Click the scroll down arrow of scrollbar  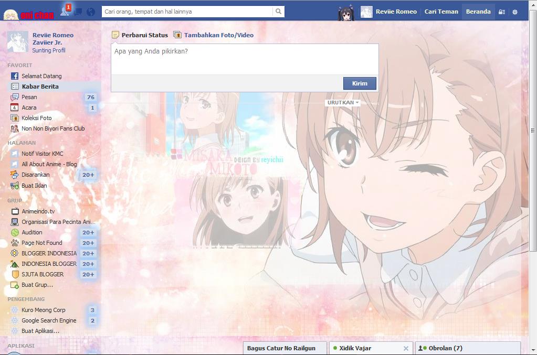coord(533,351)
